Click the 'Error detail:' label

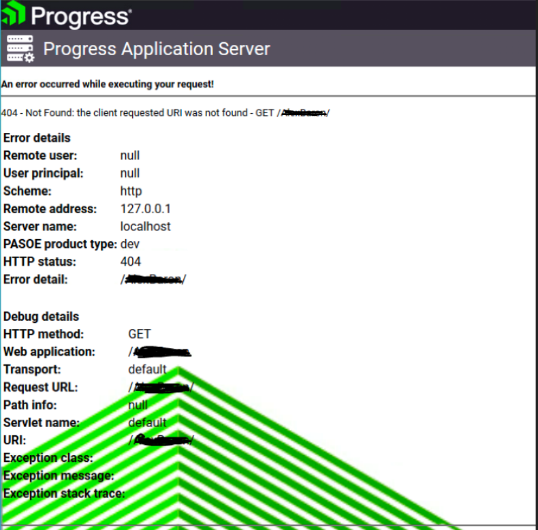pos(35,280)
